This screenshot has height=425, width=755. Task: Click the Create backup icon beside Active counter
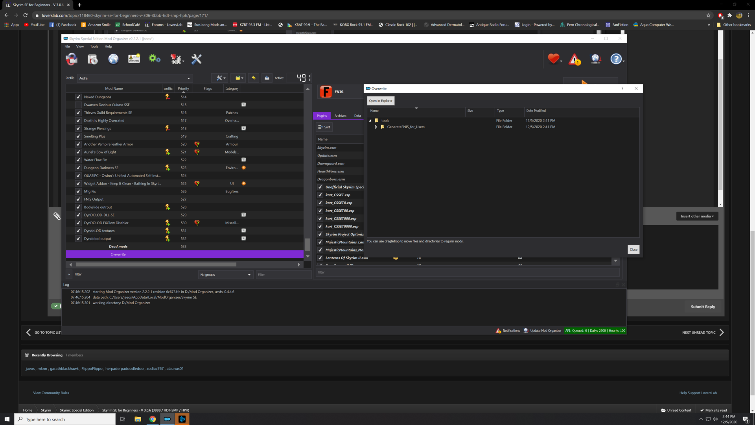pyautogui.click(x=267, y=78)
